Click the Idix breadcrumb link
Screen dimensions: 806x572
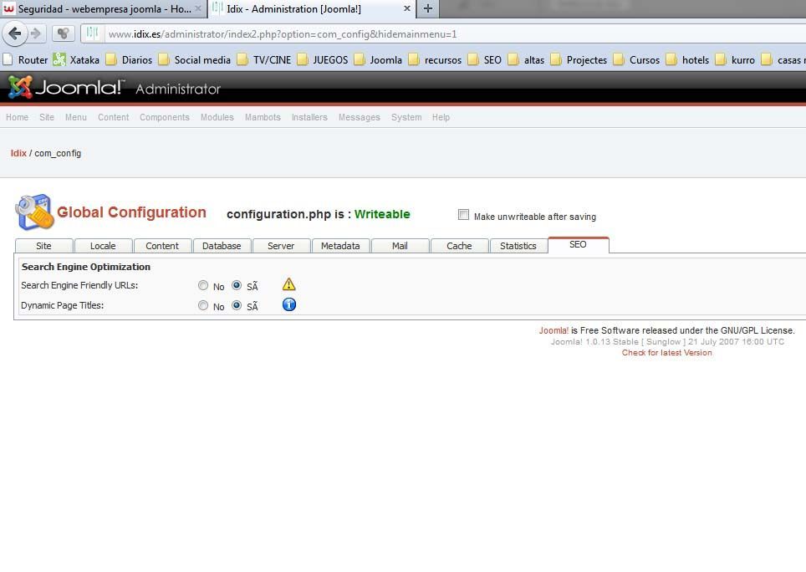point(18,153)
